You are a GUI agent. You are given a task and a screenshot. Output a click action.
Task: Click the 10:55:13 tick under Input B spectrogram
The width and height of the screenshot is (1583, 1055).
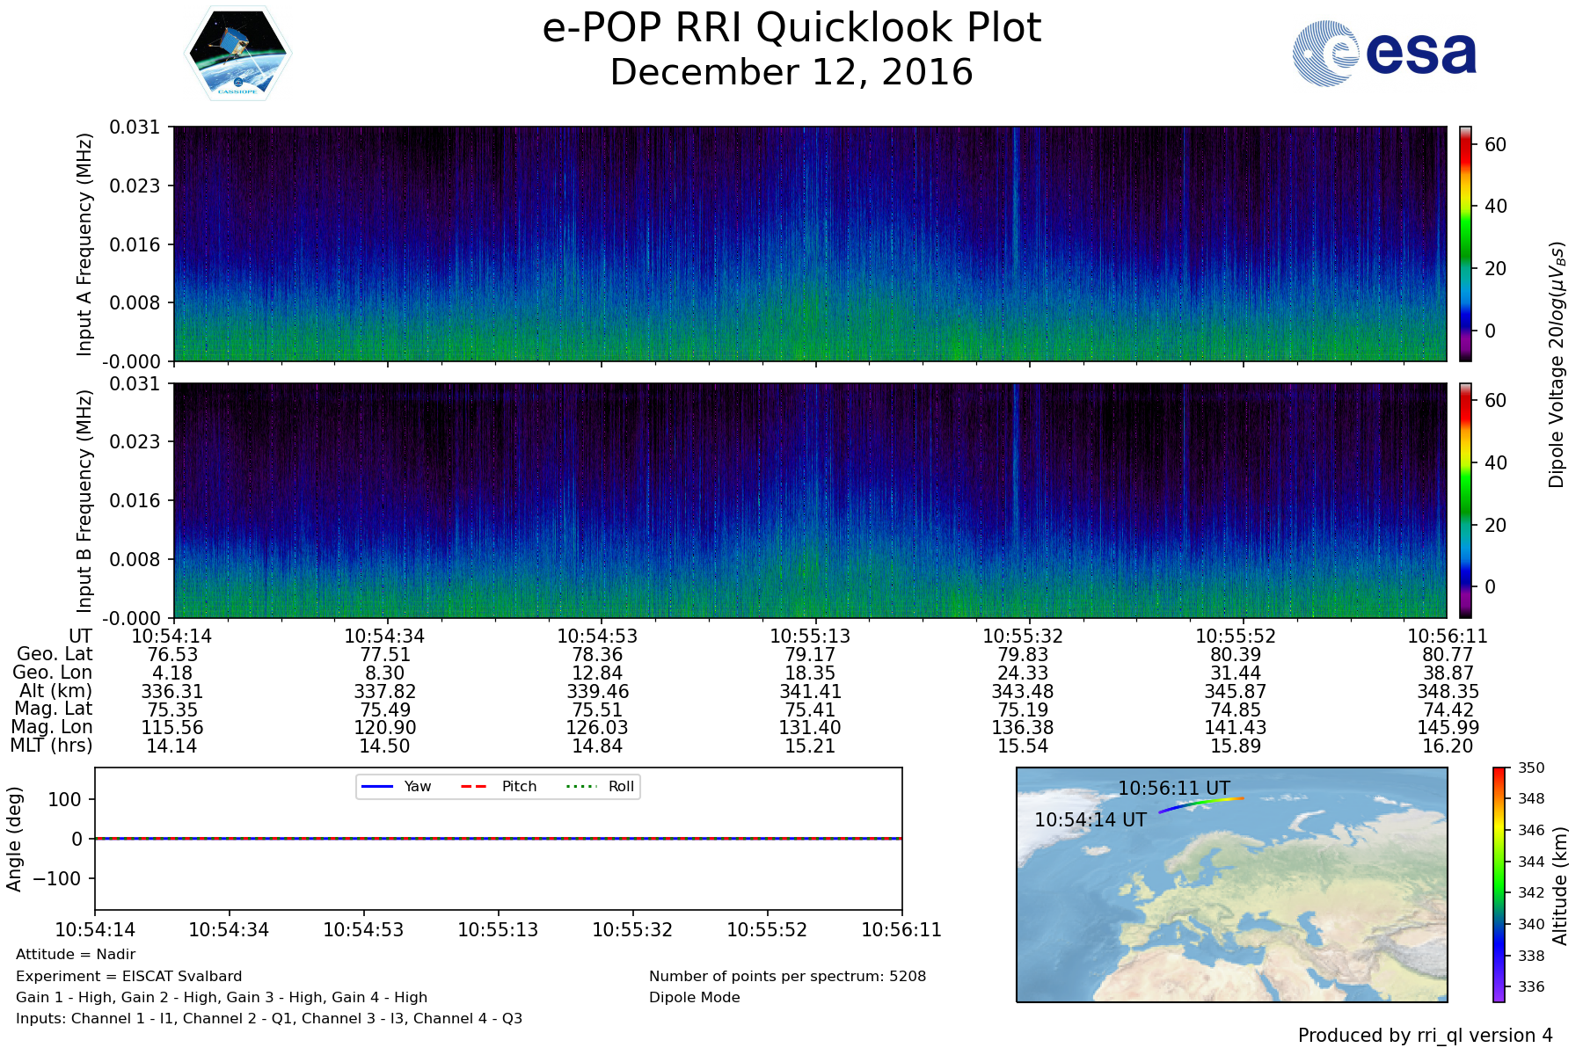pos(810,636)
